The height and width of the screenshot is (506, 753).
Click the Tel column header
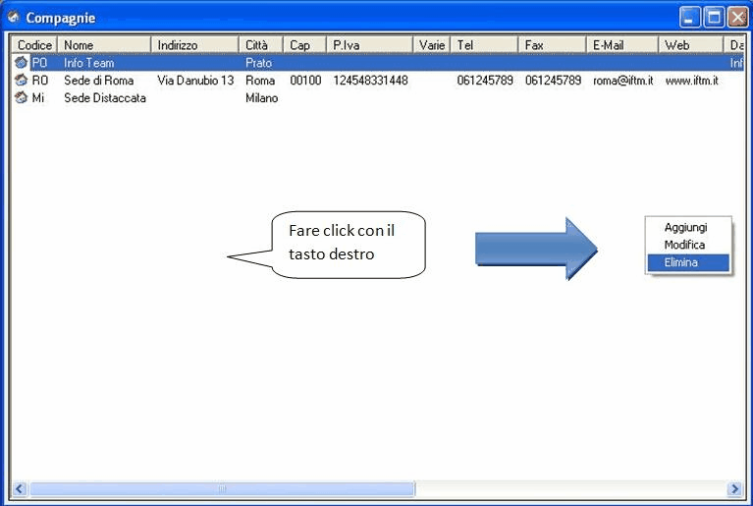(x=485, y=45)
